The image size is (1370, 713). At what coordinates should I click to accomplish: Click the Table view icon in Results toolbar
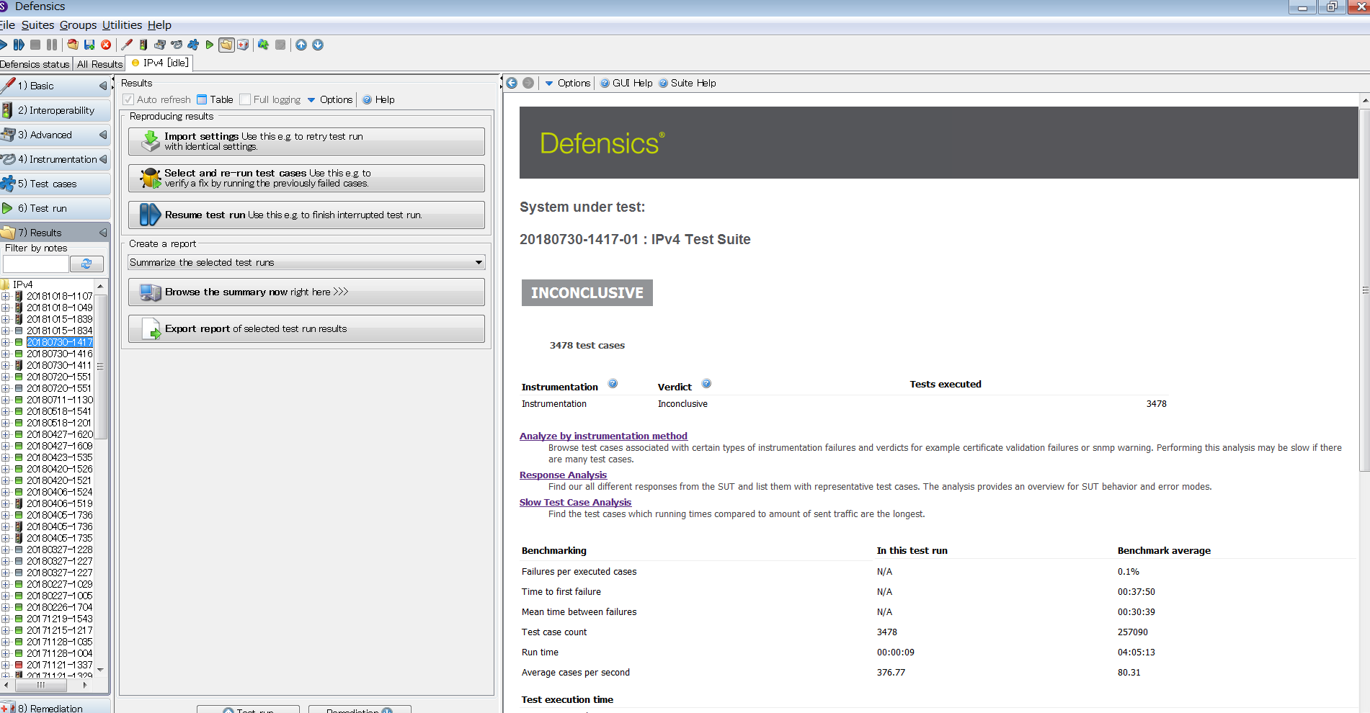(x=202, y=99)
